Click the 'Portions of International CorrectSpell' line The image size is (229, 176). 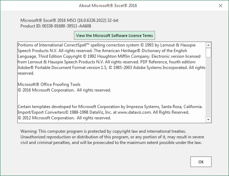(x=107, y=45)
